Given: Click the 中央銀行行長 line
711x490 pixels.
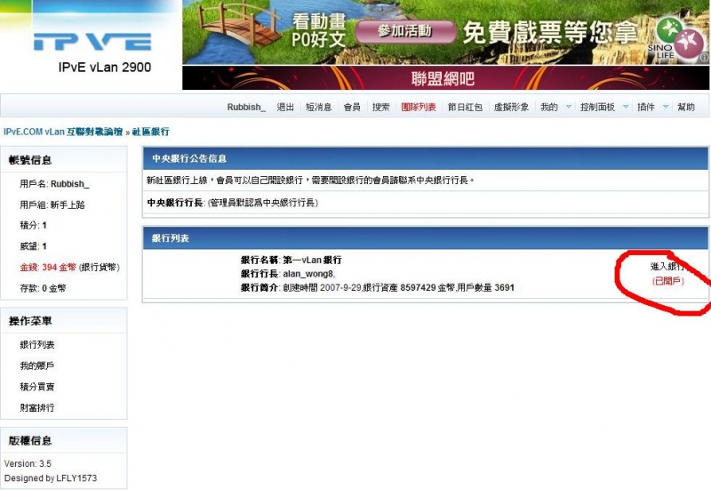Looking at the screenshot, I should (233, 203).
